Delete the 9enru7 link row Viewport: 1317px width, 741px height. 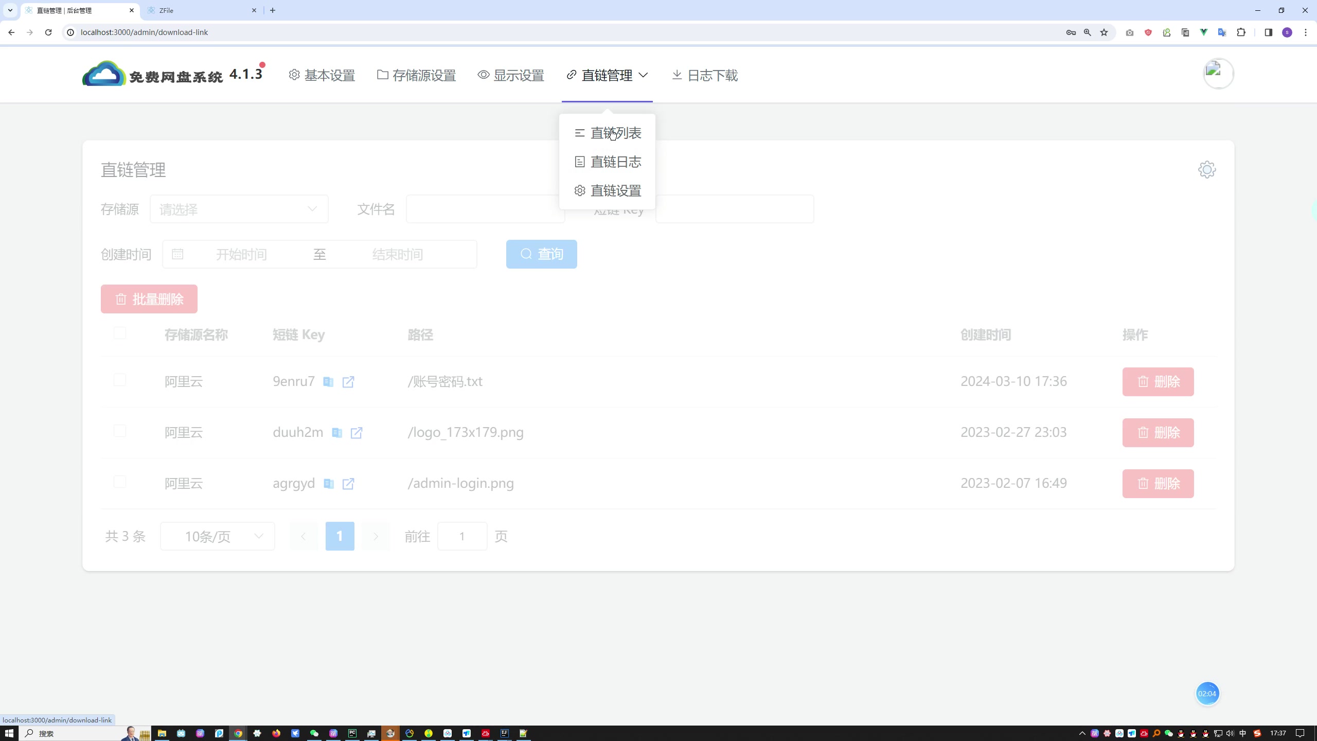pos(1158,382)
